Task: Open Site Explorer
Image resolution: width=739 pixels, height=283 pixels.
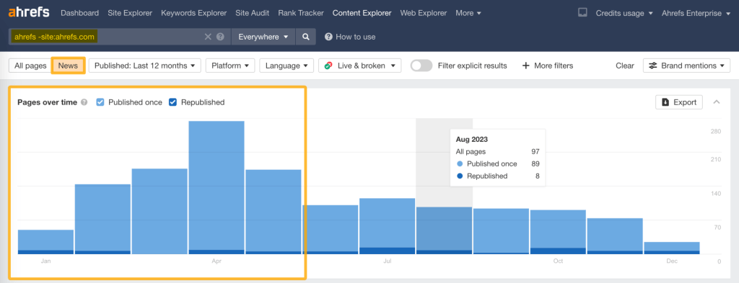Action: [x=130, y=13]
